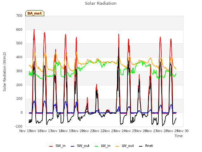The width and height of the screenshot is (202, 152).
Task: Toggle the SW_in legend entry
Action: 57,146
